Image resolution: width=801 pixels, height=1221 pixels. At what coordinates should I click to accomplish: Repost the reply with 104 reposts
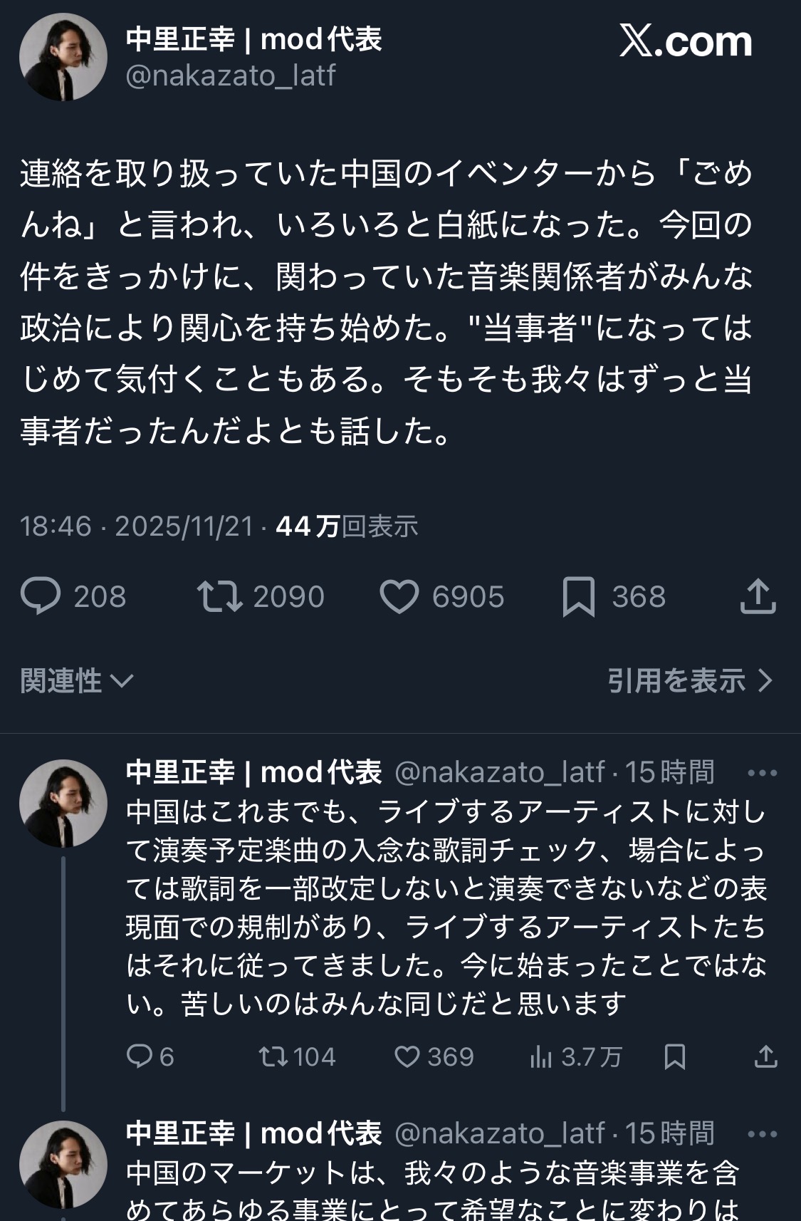(271, 1056)
